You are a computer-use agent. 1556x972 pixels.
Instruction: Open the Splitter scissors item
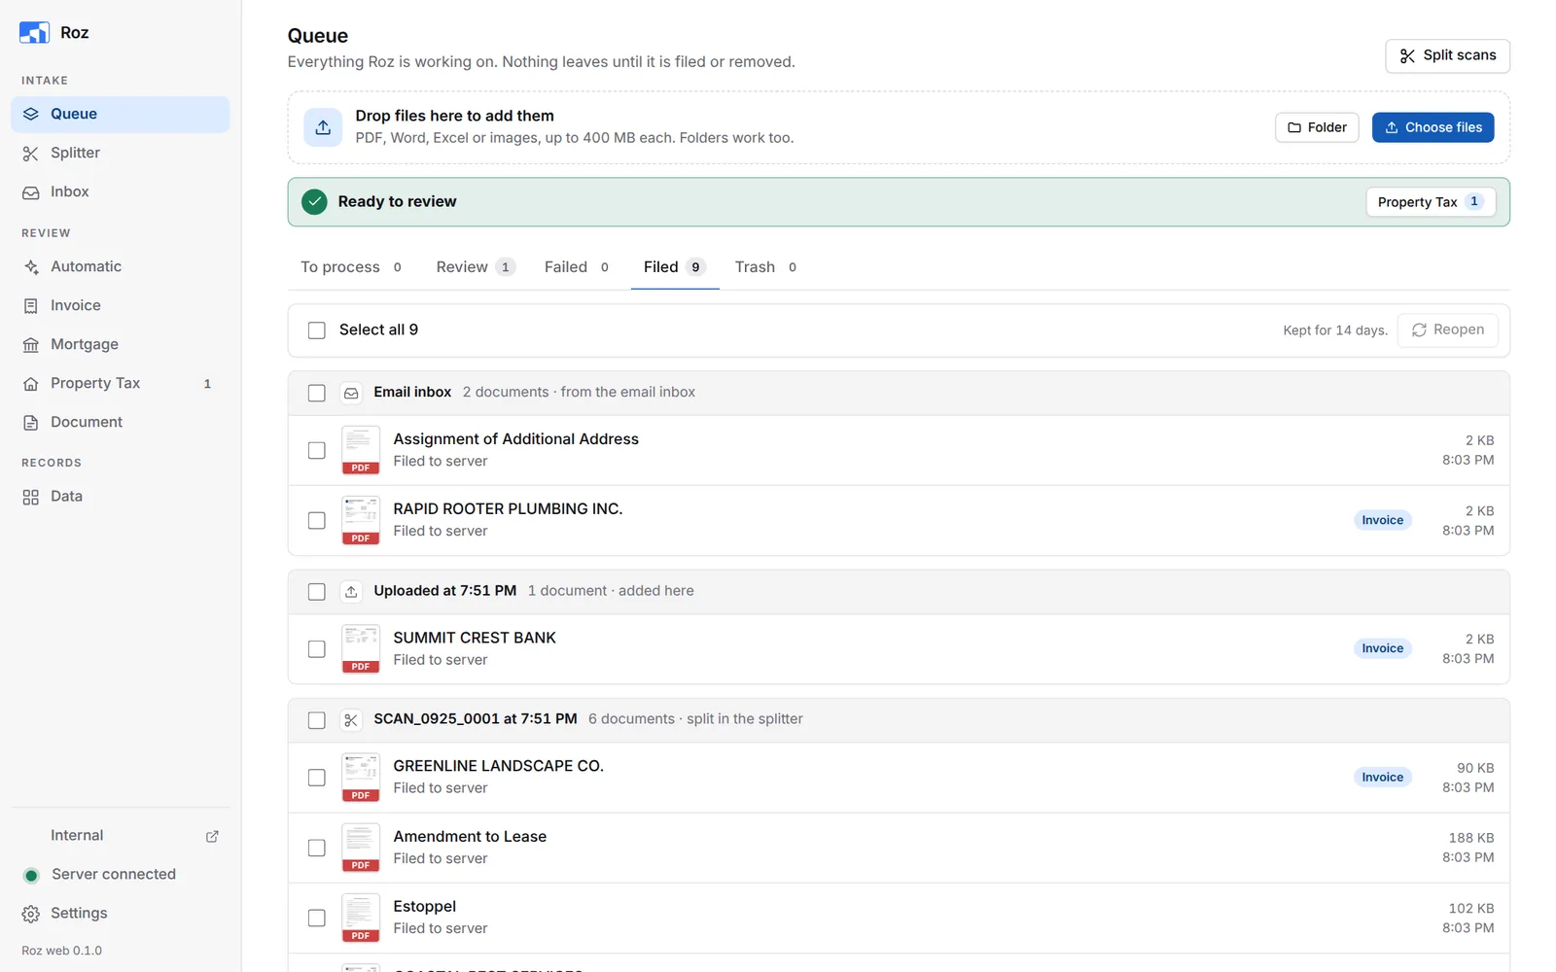pyautogui.click(x=121, y=153)
